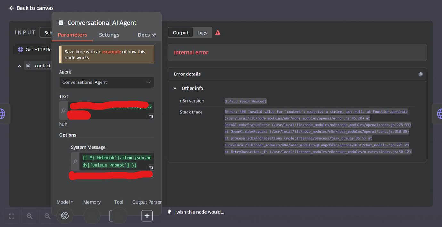This screenshot has width=442, height=227.
Task: Select the OpenAI model icon under Model
Action: click(x=65, y=215)
